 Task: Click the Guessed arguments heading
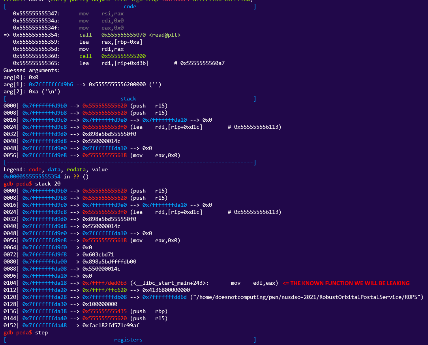[x=32, y=70]
